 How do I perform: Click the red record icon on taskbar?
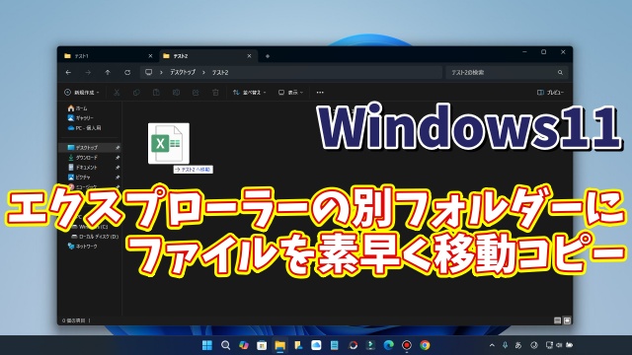point(407,345)
